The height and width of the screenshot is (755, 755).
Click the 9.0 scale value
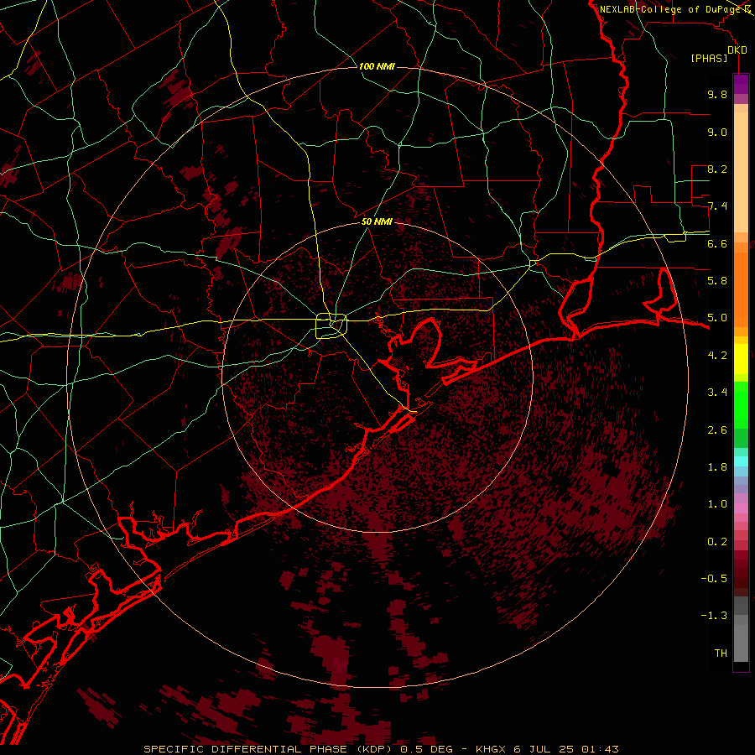tap(717, 132)
